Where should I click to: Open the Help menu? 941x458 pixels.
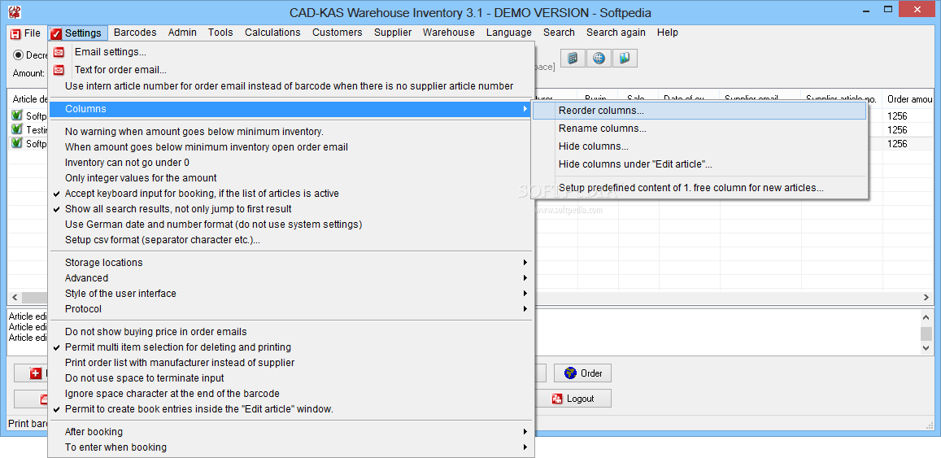pos(668,33)
